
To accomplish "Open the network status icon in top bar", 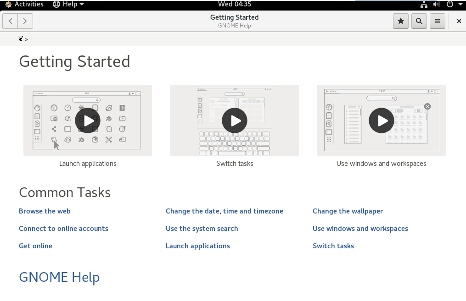I will click(424, 4).
